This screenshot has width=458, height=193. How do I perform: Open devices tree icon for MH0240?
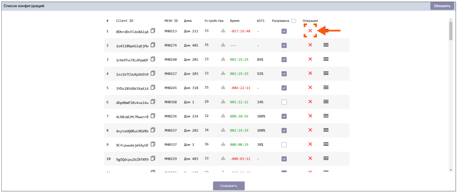click(223, 59)
